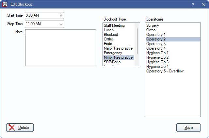This screenshot has height=138, width=209.
Task: Open the Start Time dropdown
Action: (61, 15)
